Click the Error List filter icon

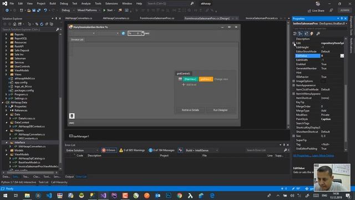(180, 150)
